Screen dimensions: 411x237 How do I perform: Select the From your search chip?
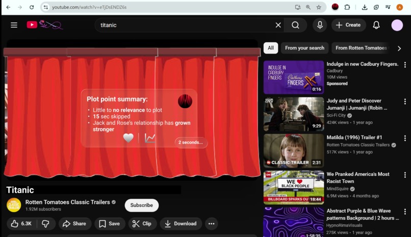pyautogui.click(x=304, y=48)
